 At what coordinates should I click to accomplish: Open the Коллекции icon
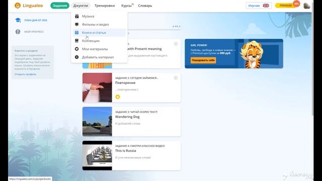(76, 41)
